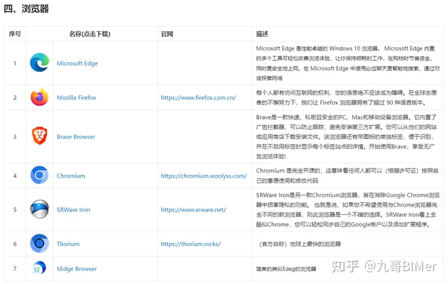
Task: Click the Microsoft Edge description text
Action: [x=348, y=63]
